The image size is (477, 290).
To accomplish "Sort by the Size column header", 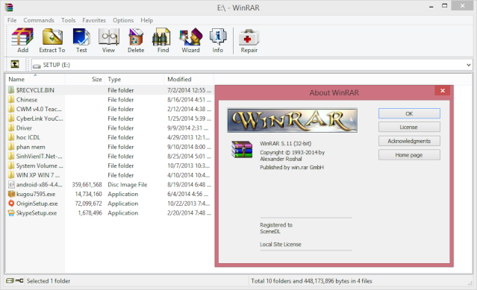I will click(x=85, y=79).
